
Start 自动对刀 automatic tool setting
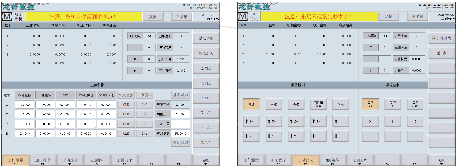180,143
